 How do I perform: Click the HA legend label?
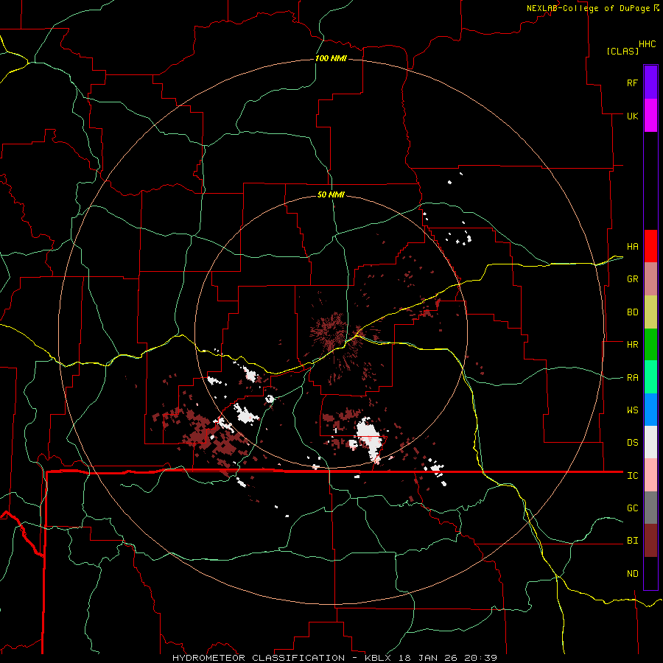pos(632,247)
